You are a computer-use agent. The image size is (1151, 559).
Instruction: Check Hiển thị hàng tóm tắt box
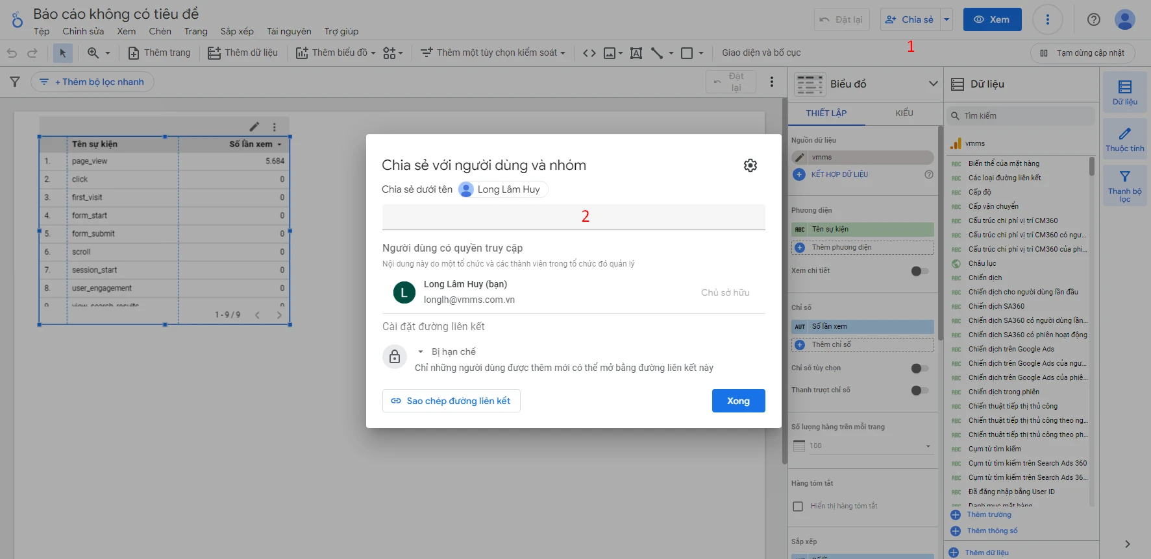point(798,506)
